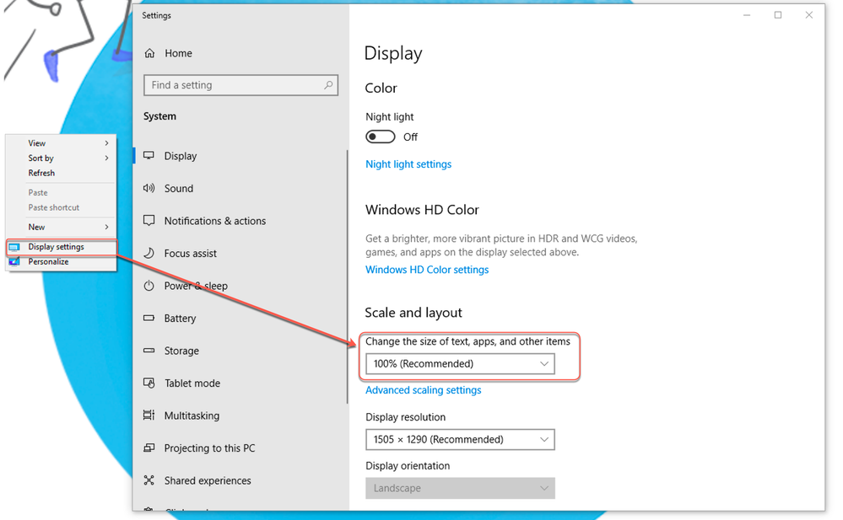843x520 pixels.
Task: Close the Settings window
Action: pos(808,15)
